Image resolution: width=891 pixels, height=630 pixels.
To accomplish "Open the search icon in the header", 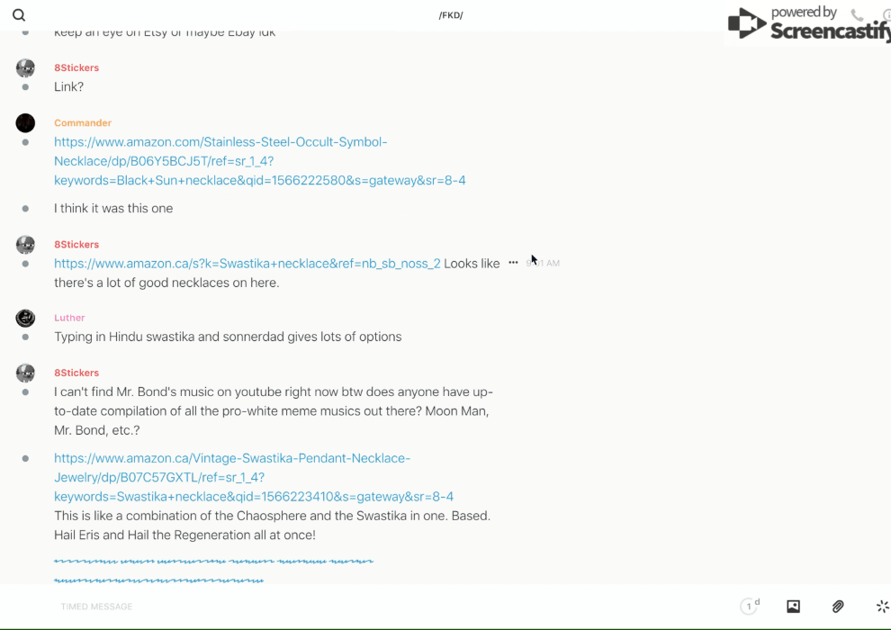I will coord(19,15).
